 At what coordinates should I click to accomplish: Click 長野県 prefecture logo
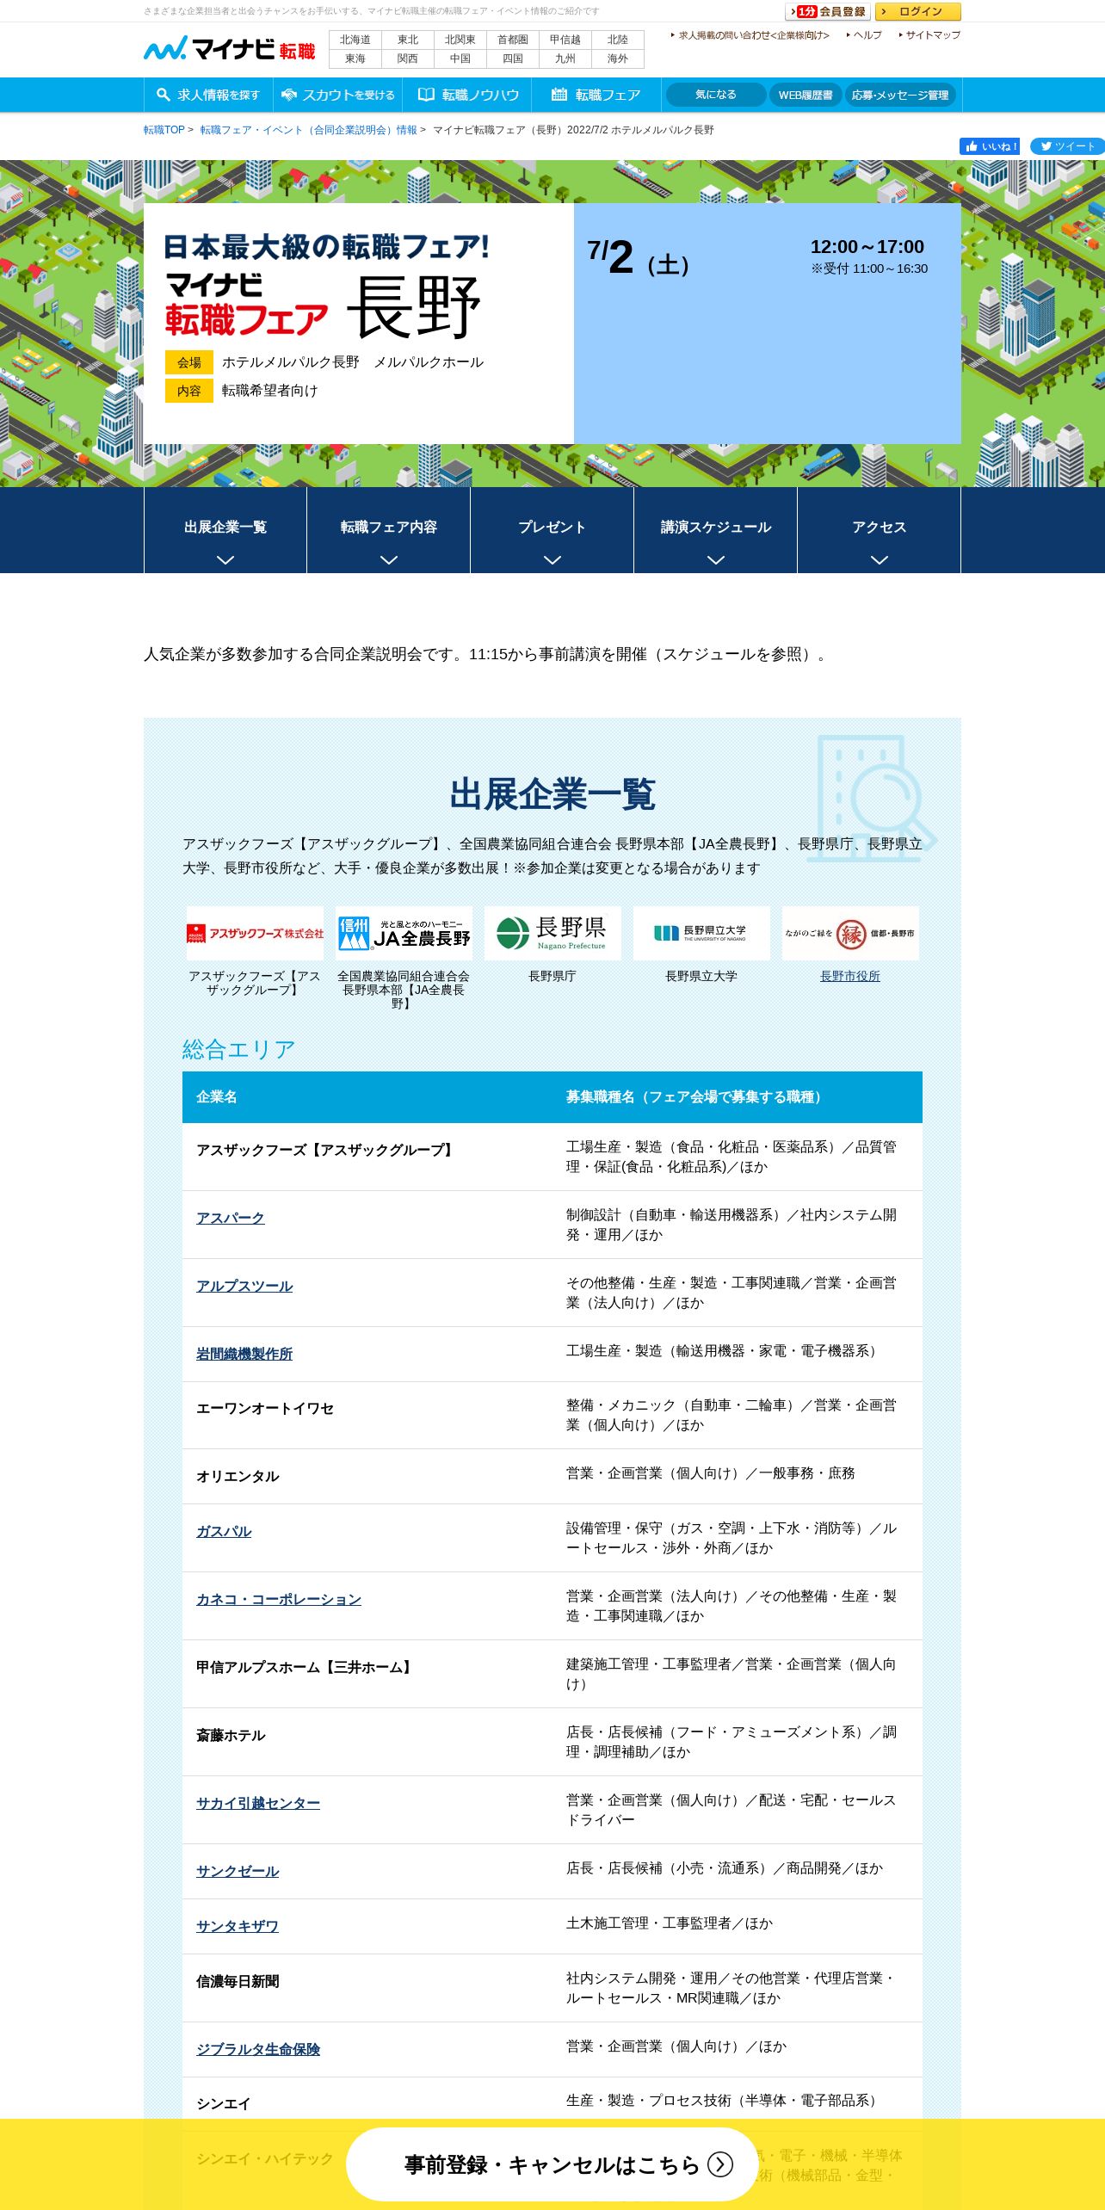click(x=552, y=933)
